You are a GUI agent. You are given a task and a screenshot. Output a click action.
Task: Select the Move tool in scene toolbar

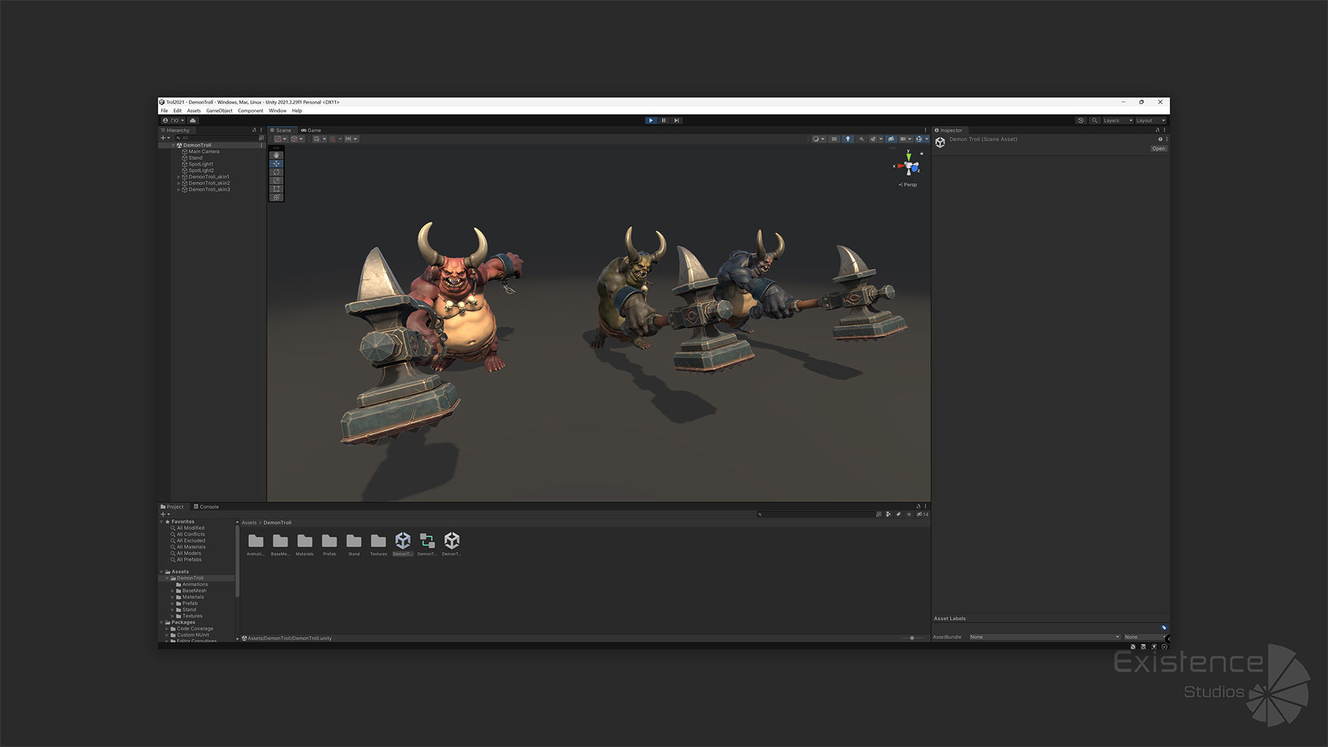[277, 164]
